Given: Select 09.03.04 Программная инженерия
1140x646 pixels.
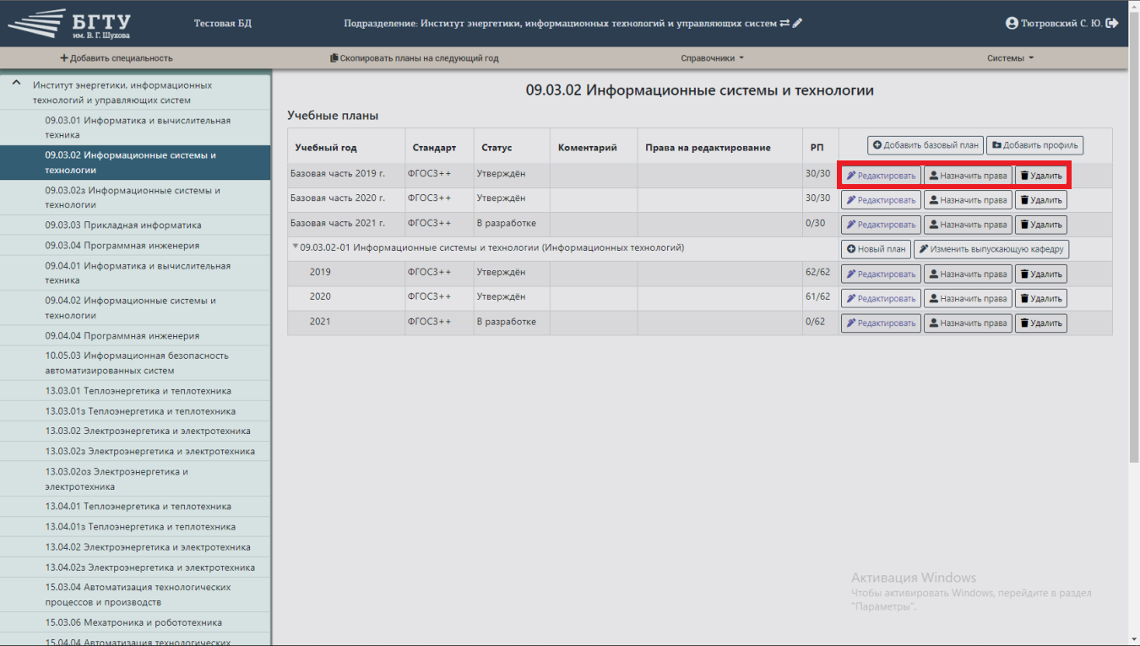Looking at the screenshot, I should pos(135,246).
